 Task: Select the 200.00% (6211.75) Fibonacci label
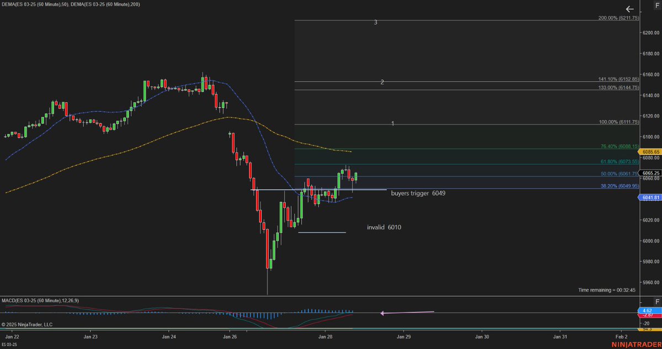pyautogui.click(x=618, y=18)
